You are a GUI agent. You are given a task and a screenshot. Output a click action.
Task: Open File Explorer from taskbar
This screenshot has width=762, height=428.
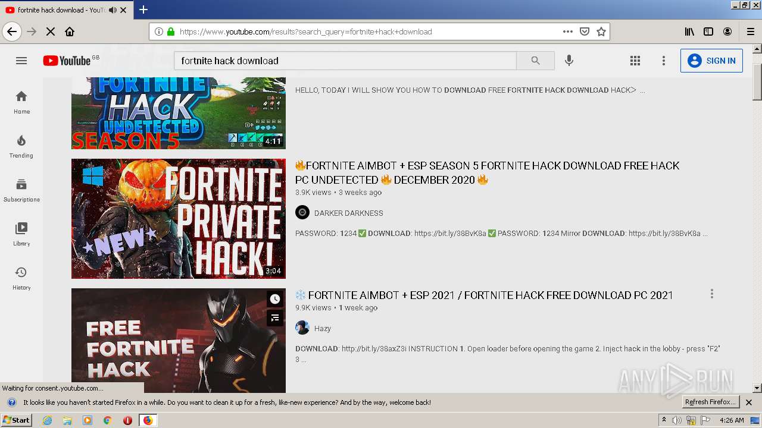click(67, 420)
